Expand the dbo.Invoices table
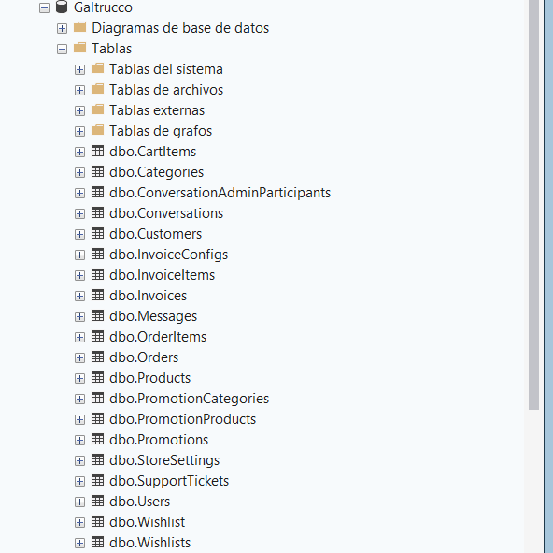This screenshot has height=553, width=553. click(79, 296)
